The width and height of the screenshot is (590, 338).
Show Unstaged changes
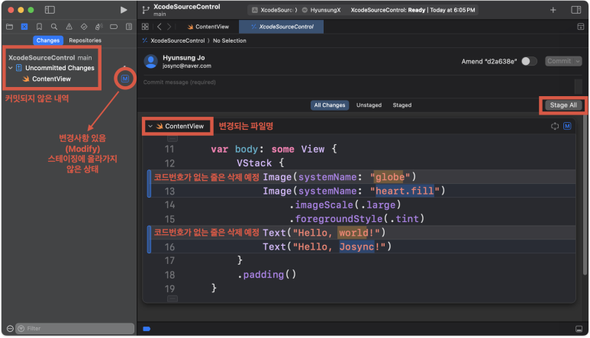pos(369,105)
